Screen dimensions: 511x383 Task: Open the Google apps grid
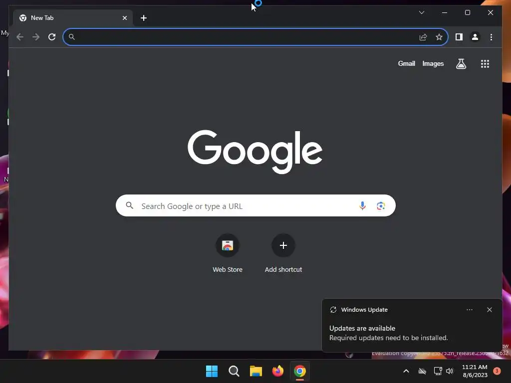point(485,64)
